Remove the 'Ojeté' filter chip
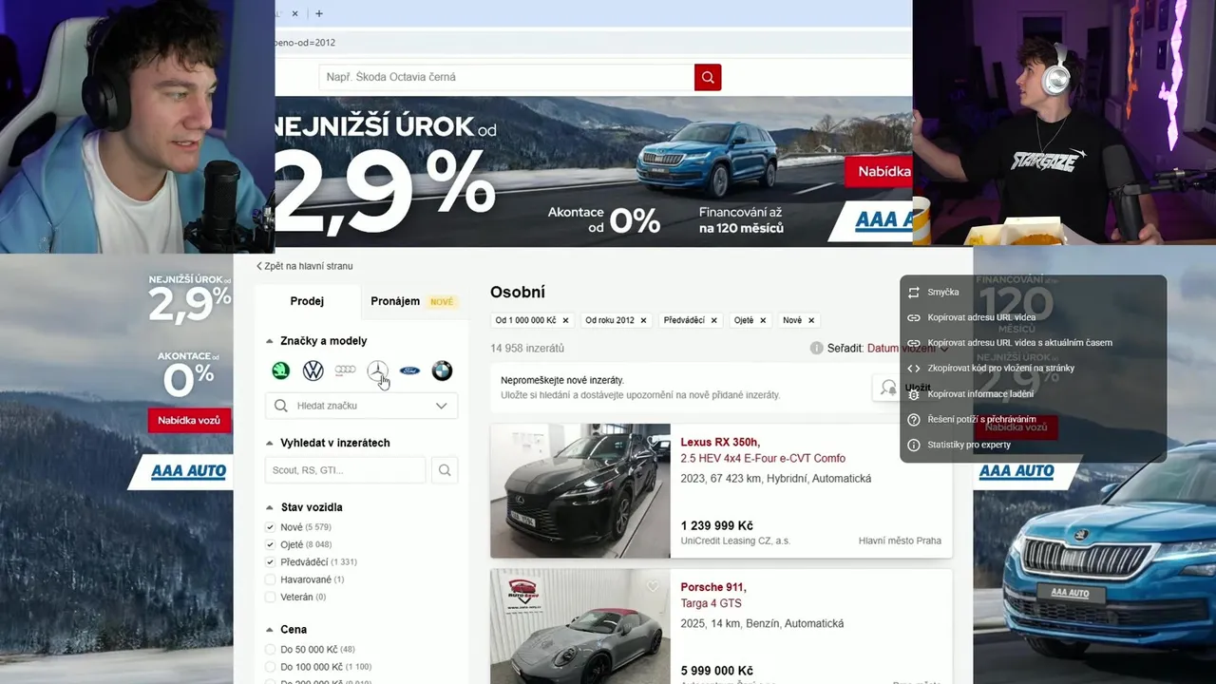Screen dimensions: 1216x684 pyautogui.click(x=763, y=320)
